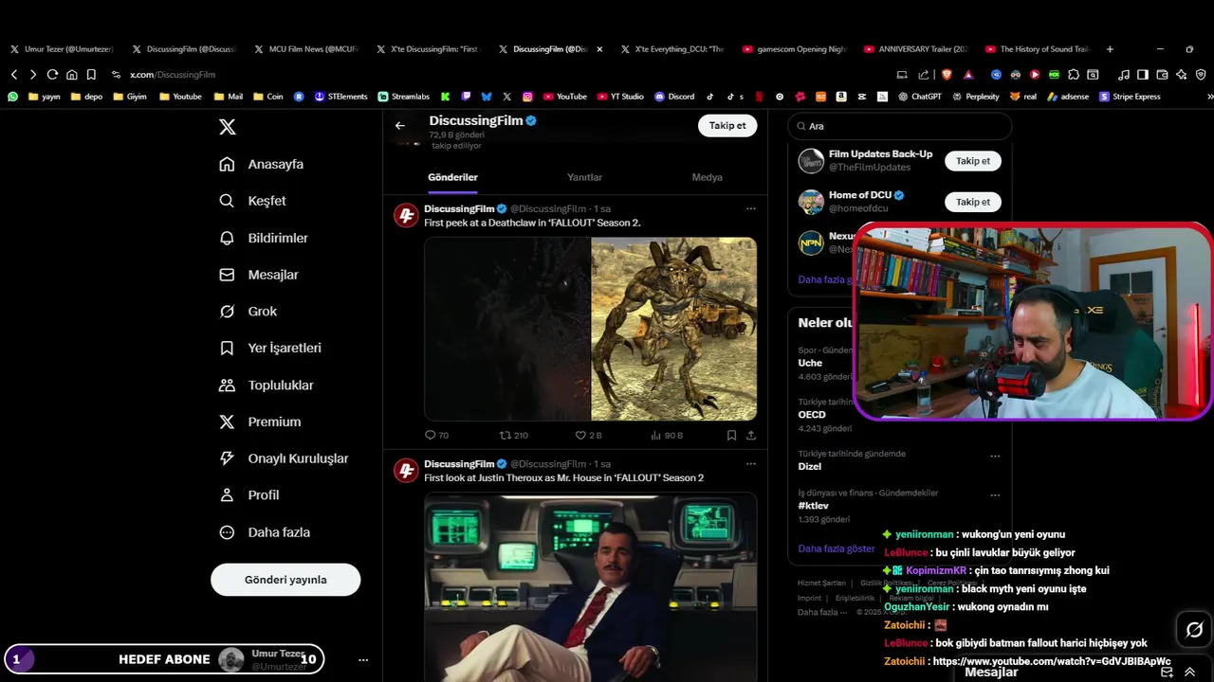
Task: Compose new message in Mesajlar drawer
Action: tap(1167, 672)
